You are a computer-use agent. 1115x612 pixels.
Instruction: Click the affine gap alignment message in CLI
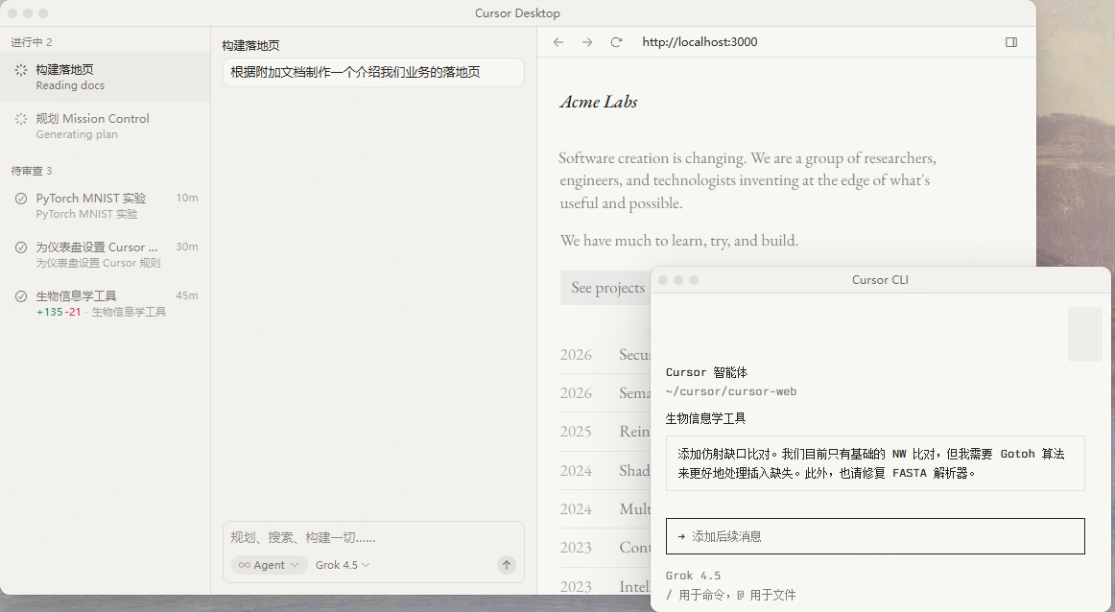(x=875, y=463)
